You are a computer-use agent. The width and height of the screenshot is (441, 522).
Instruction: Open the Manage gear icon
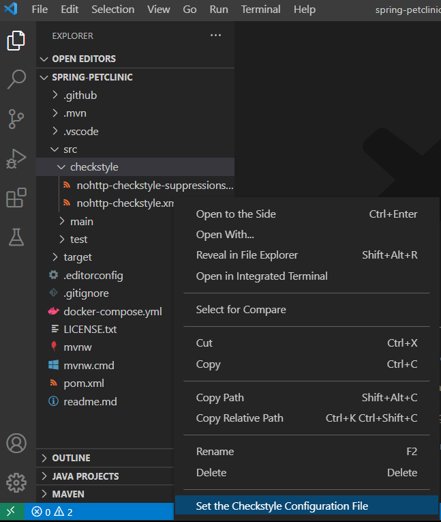click(x=16, y=482)
